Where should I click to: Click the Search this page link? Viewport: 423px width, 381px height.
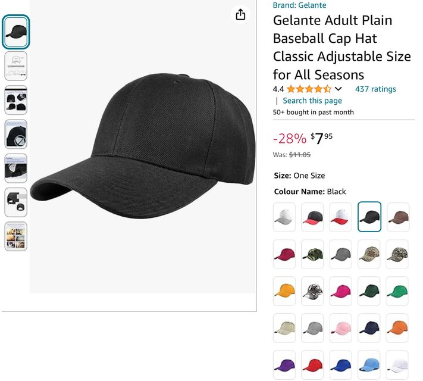(312, 101)
